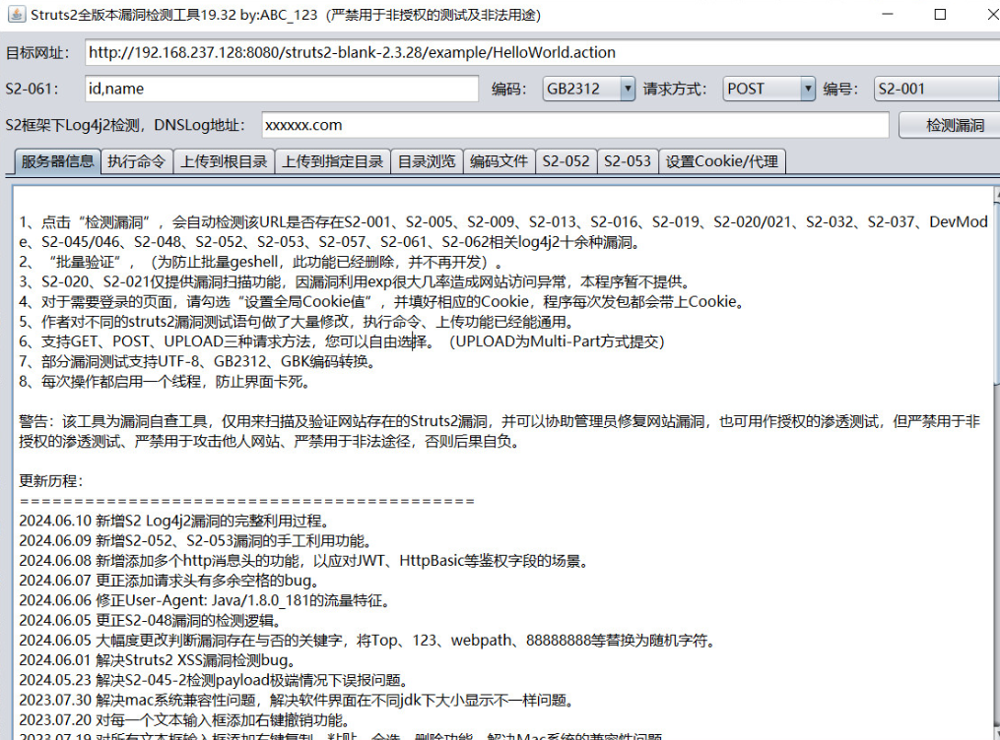Click the line '6、支持GET、POST、UPLOAD三种请求方法'
Image resolution: width=1000 pixels, height=740 pixels.
(342, 341)
